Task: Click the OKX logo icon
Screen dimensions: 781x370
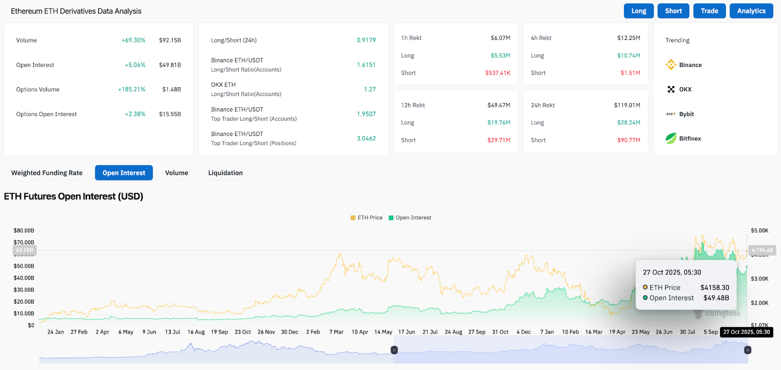Action: [671, 89]
